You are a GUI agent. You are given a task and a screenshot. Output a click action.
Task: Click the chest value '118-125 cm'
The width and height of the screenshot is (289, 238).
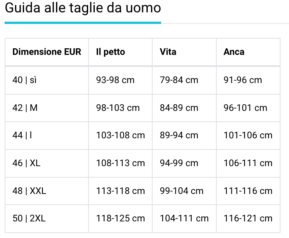point(121,218)
